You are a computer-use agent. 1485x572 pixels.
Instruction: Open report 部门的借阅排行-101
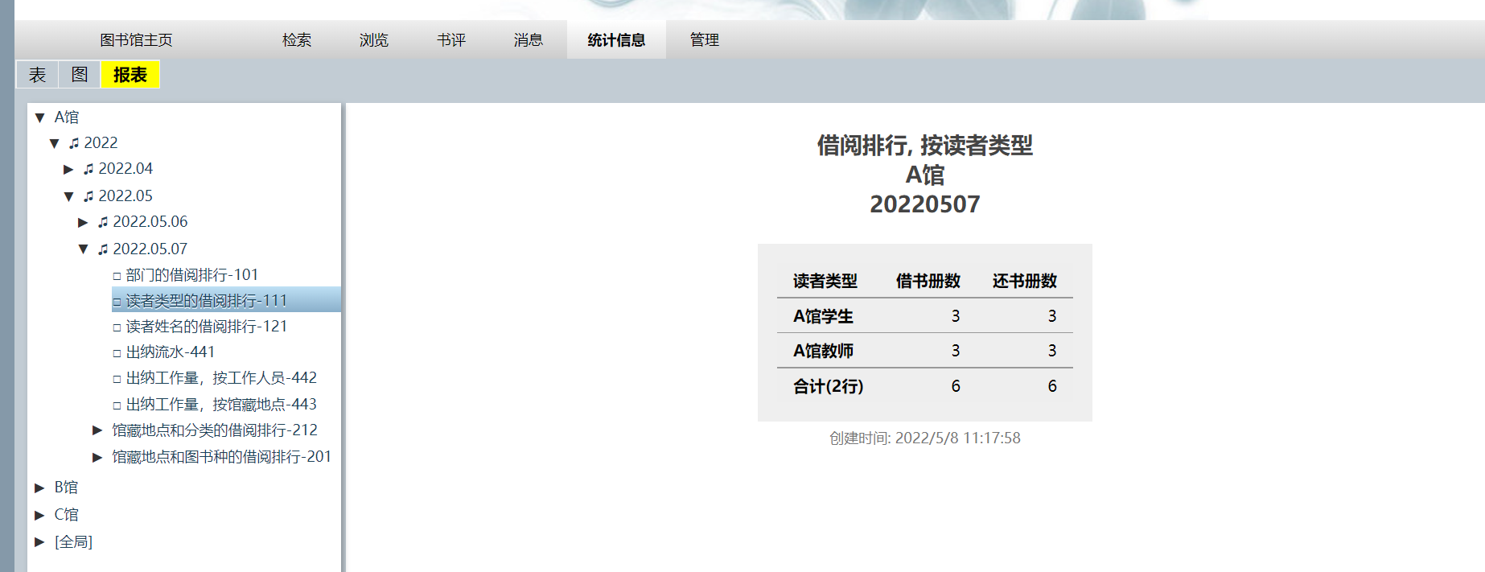[192, 275]
